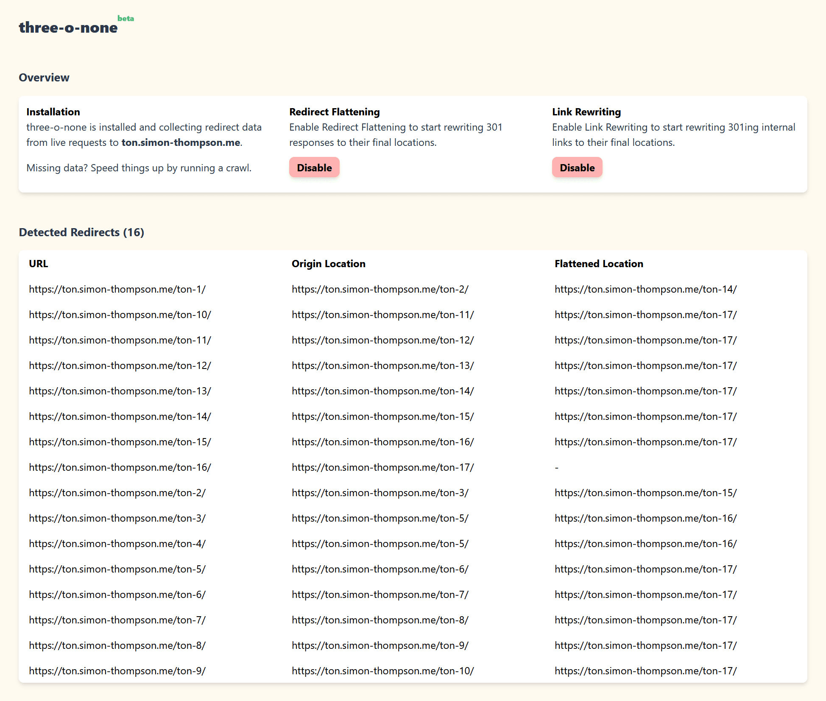
Task: Click ton-10/ in the URL column
Action: pos(120,315)
